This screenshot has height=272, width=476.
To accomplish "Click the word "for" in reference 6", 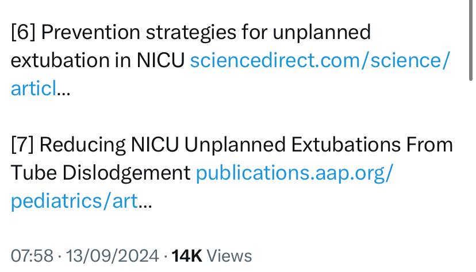I will click(x=254, y=32).
